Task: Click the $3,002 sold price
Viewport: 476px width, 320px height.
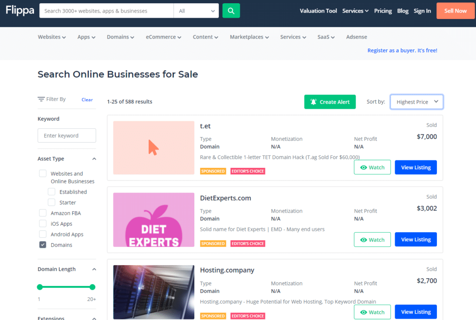Action: tap(427, 208)
